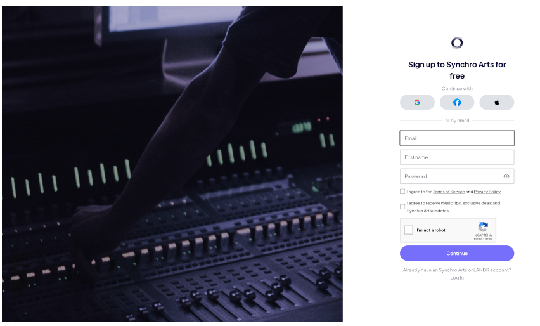
Task: Select the Password input field
Action: [451, 176]
